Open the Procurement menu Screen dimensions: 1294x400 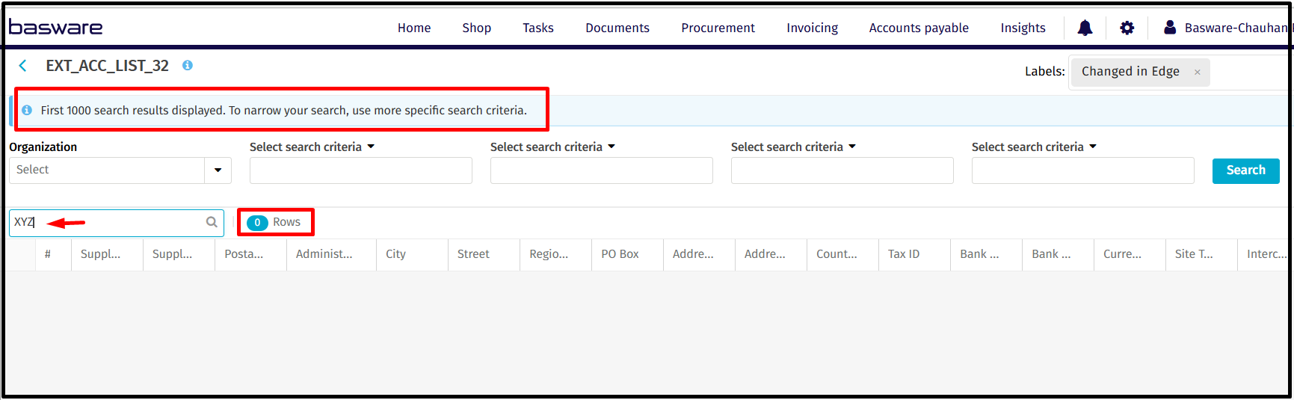pyautogui.click(x=718, y=28)
